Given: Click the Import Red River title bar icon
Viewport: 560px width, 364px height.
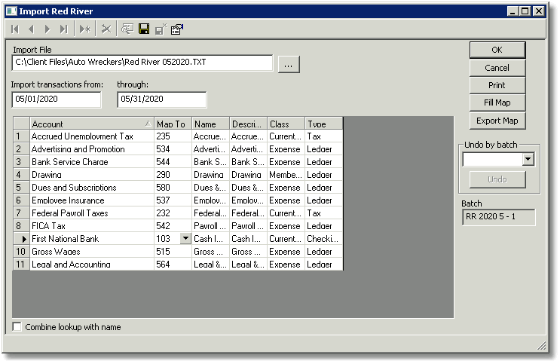Looking at the screenshot, I should (x=11, y=11).
